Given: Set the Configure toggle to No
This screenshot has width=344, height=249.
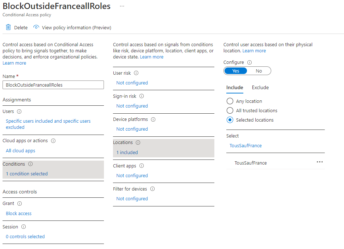Looking at the screenshot, I should [259, 71].
